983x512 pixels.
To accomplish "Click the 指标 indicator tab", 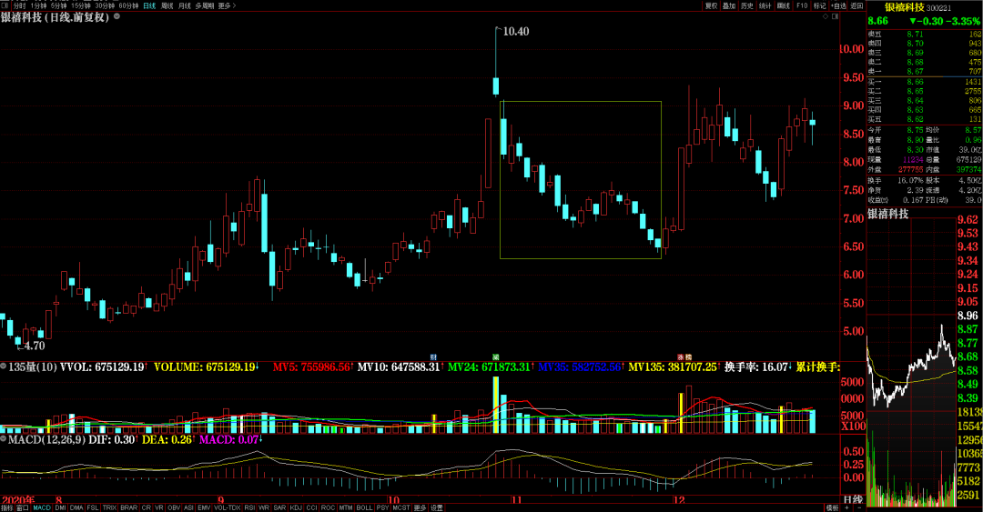I will tap(7, 507).
